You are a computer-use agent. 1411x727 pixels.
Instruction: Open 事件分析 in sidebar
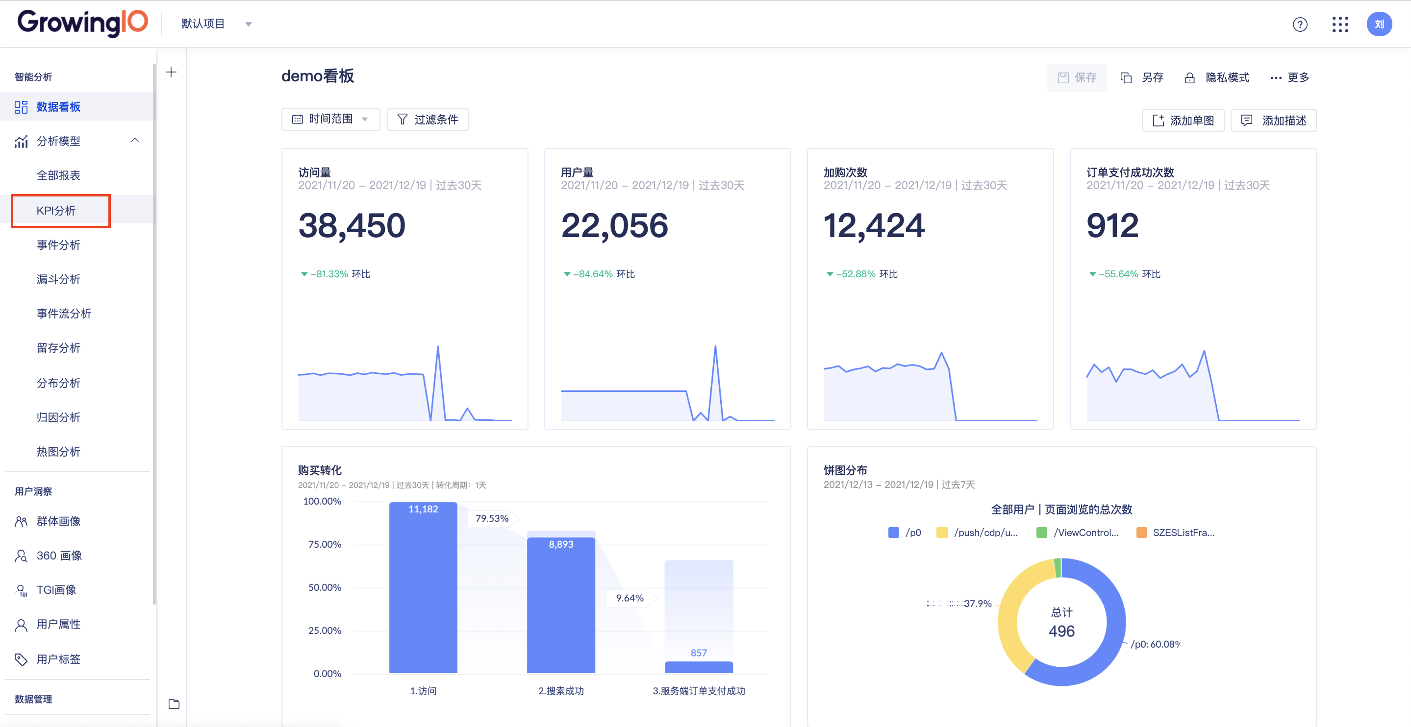(59, 245)
